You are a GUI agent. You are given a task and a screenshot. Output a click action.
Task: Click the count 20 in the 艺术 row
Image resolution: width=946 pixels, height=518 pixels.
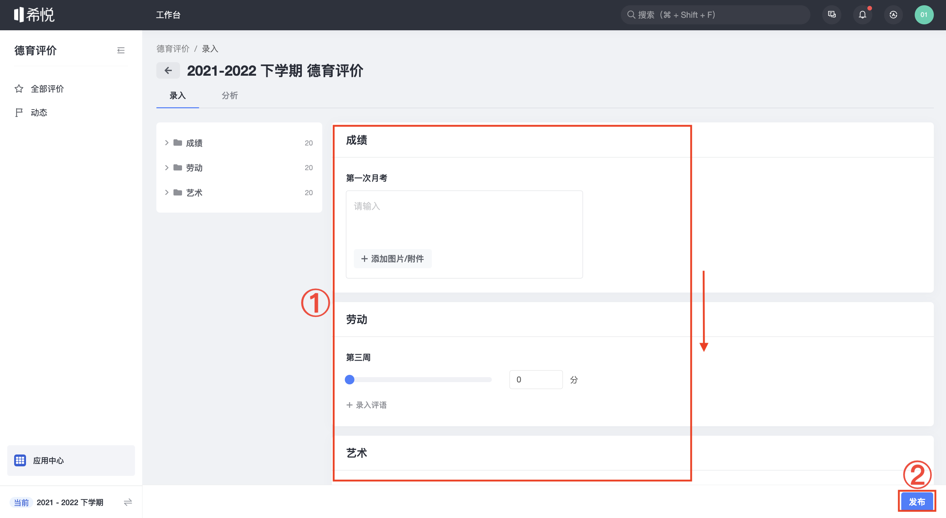coord(308,193)
